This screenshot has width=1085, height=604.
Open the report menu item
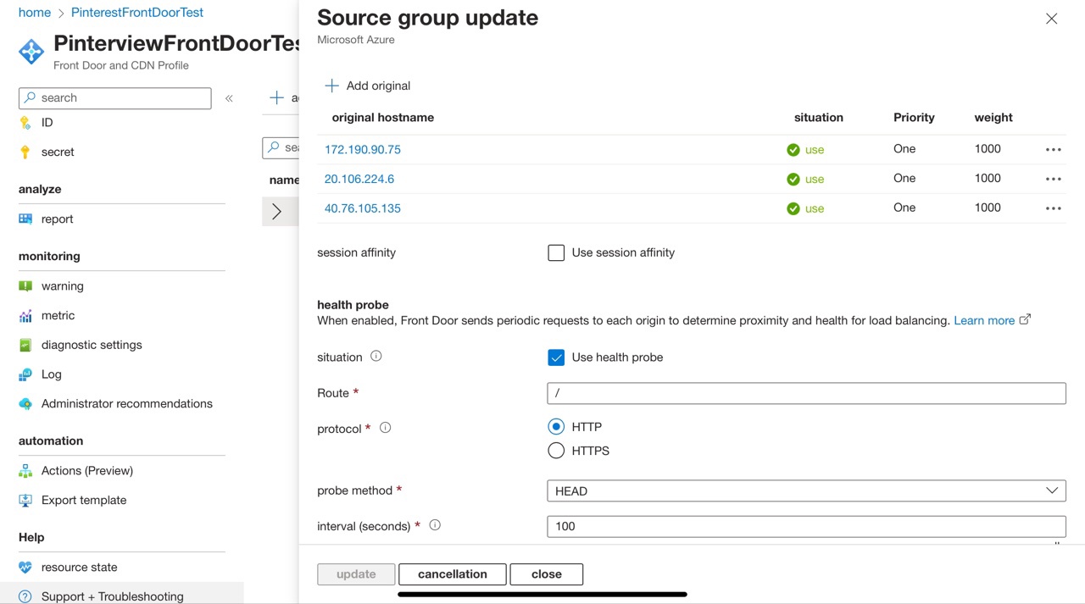(x=57, y=219)
